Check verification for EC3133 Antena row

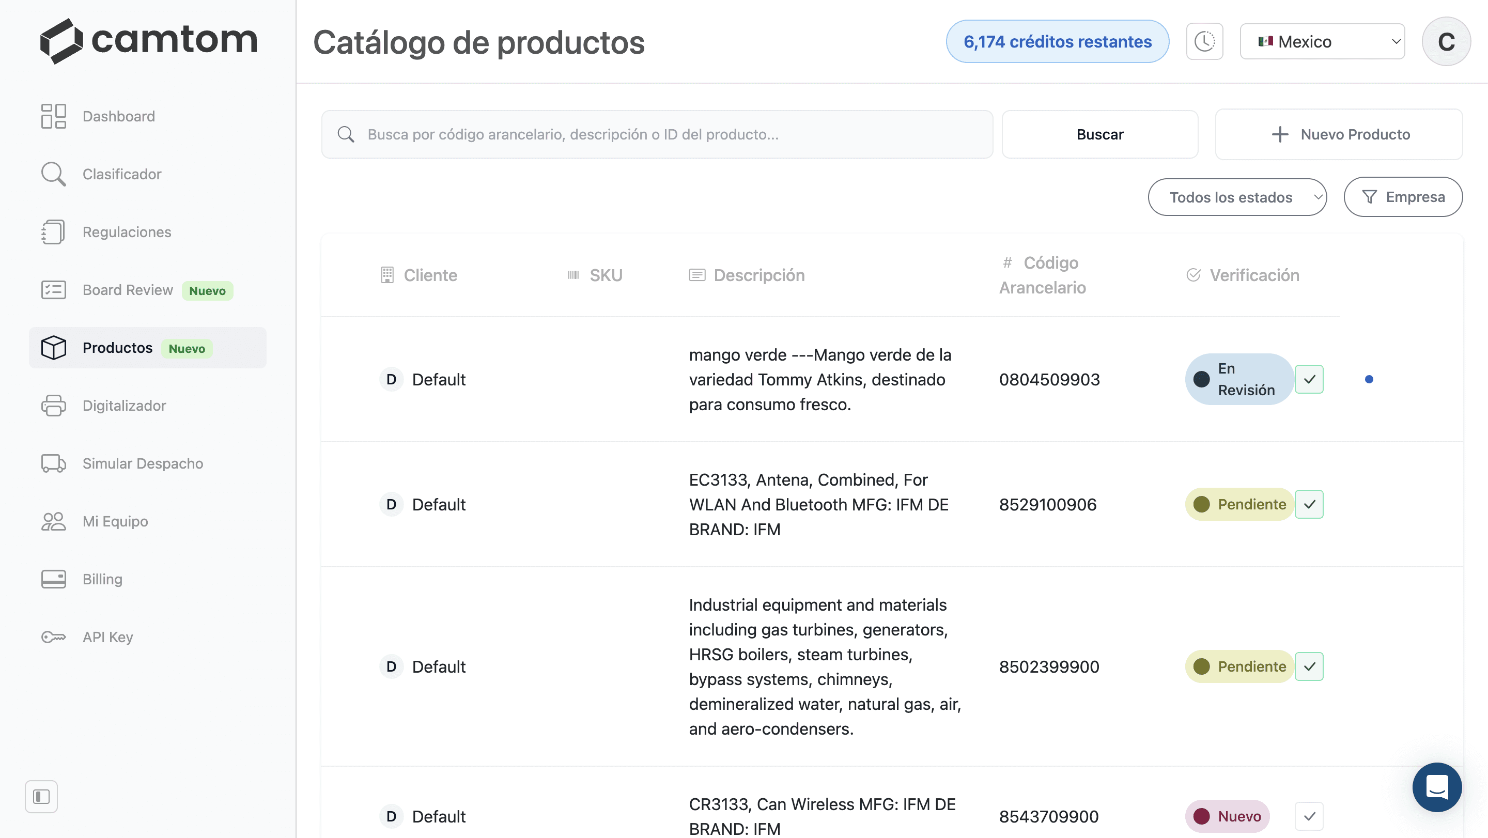click(1309, 504)
